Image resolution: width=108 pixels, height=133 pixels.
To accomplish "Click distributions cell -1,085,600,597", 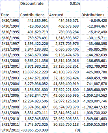I will 94,90.
